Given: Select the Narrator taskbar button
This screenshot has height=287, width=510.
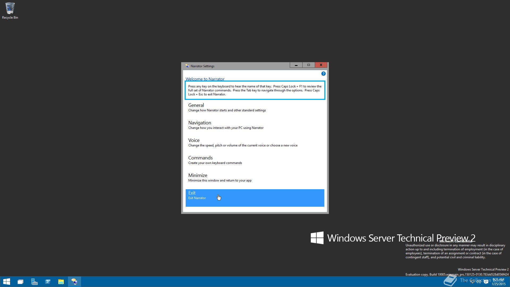Looking at the screenshot, I should (x=74, y=282).
